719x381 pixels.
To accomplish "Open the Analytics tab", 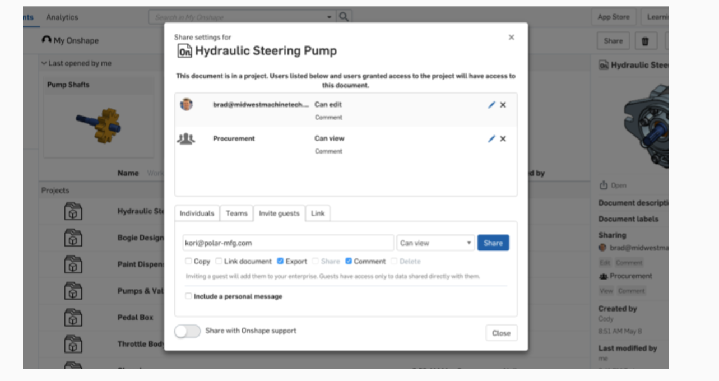I will coord(62,17).
